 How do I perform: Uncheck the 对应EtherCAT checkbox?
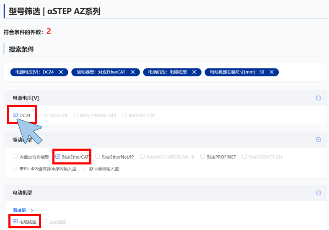(x=58, y=157)
